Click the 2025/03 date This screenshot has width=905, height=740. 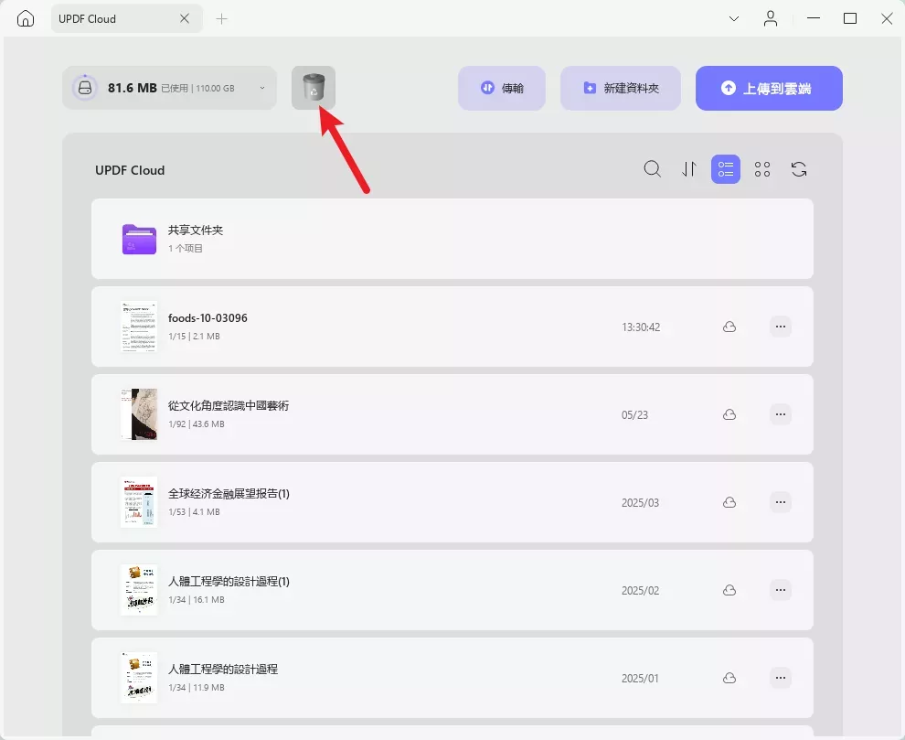coord(640,502)
